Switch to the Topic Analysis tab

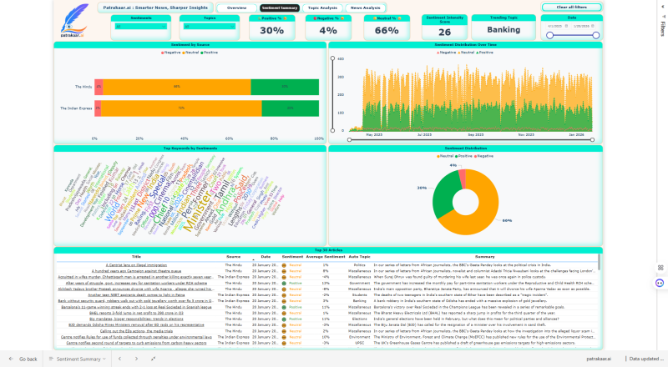[321, 8]
